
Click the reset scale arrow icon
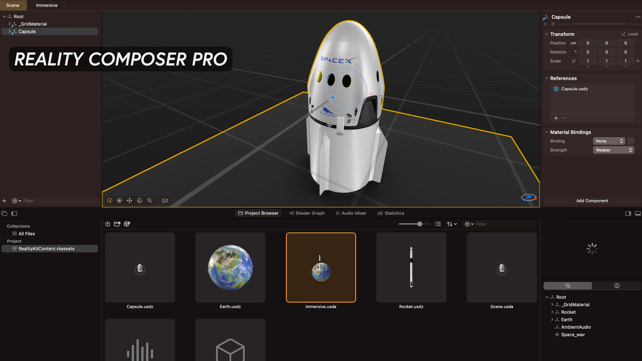click(x=638, y=61)
